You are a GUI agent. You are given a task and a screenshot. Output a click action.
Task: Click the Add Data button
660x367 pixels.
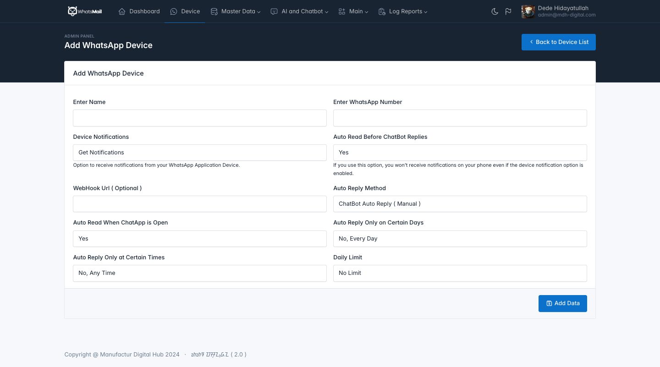(563, 303)
